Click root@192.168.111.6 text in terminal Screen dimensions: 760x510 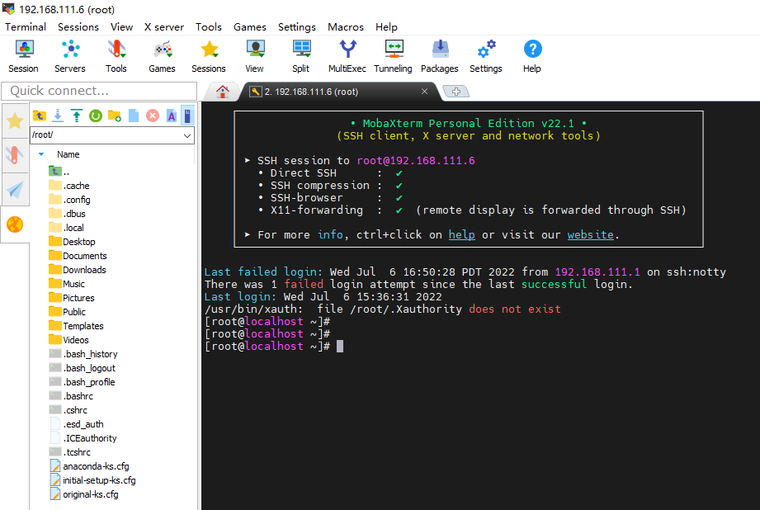pyautogui.click(x=416, y=160)
